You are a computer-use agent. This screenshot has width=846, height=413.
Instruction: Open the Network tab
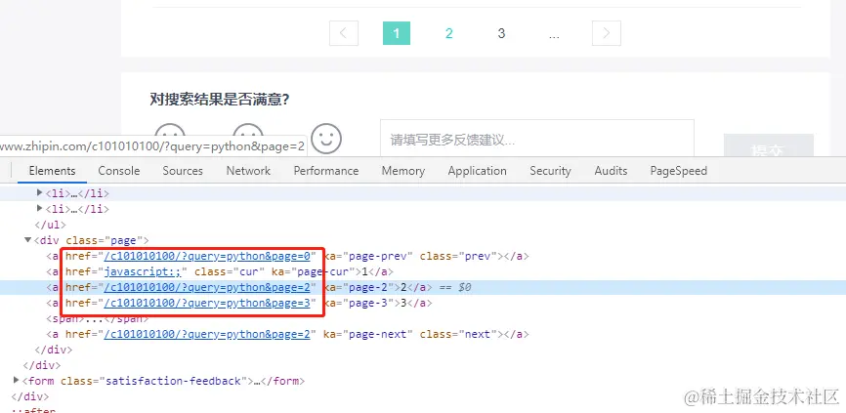click(248, 171)
